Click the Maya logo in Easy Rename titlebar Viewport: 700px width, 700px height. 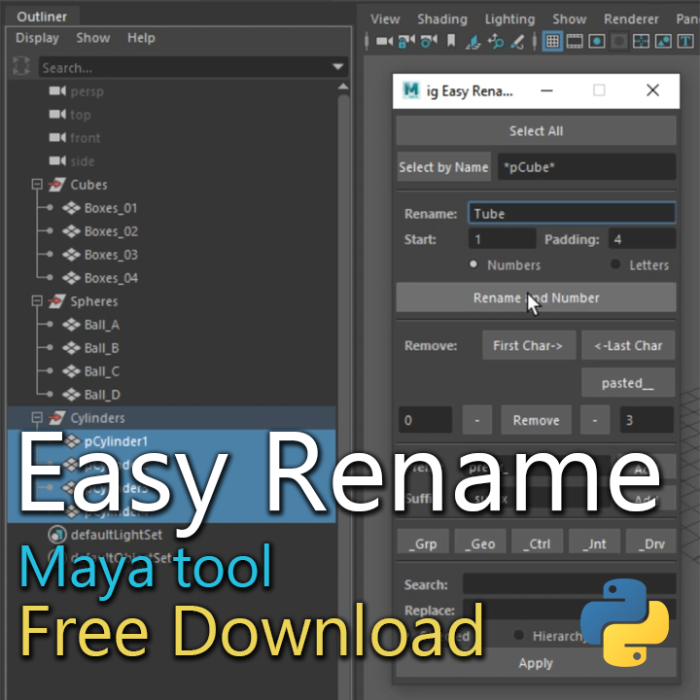(x=410, y=90)
